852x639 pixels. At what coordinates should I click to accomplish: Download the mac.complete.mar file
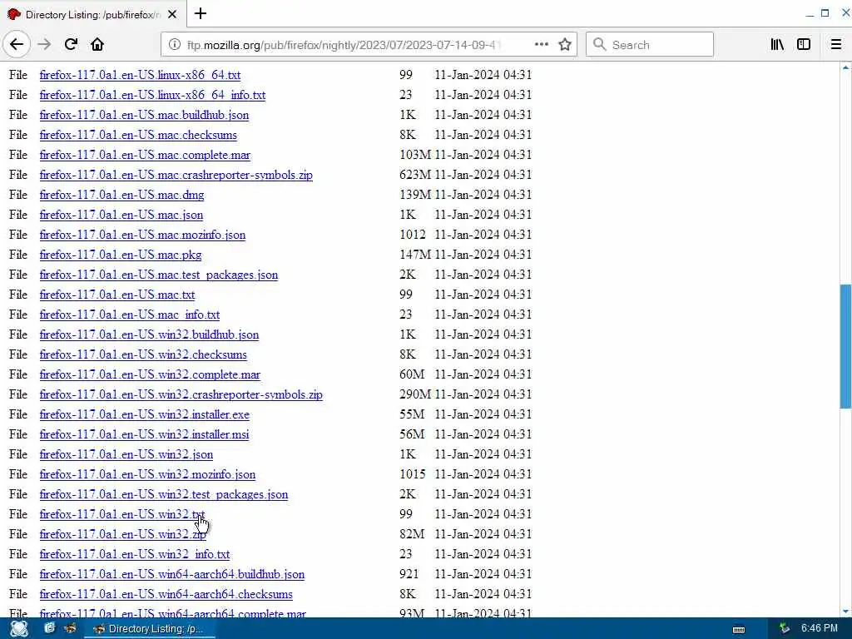tap(145, 155)
